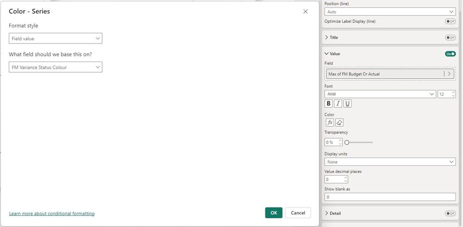This screenshot has height=227, width=463.
Task: Toggle Underline font formatting
Action: coord(347,104)
